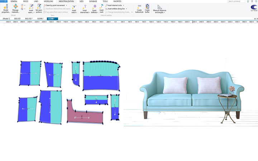Click the Search command input field
This screenshot has height=161, width=258.
click(x=236, y=1)
